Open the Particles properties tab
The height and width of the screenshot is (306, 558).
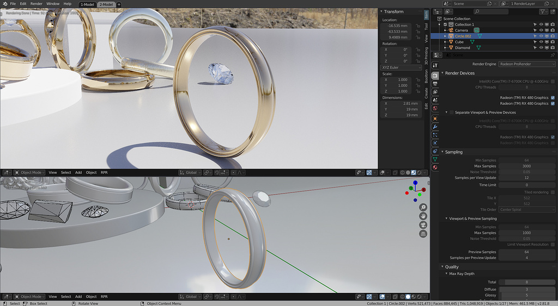[x=435, y=135]
